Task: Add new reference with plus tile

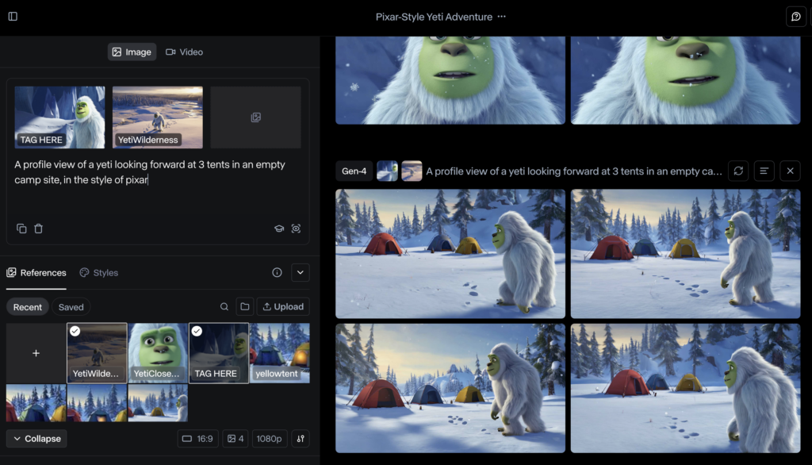Action: click(x=36, y=353)
